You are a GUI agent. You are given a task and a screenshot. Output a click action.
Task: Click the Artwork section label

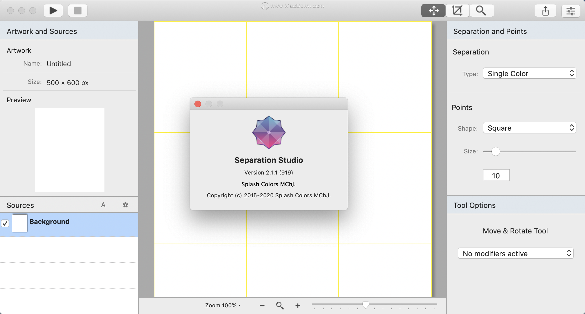point(19,51)
